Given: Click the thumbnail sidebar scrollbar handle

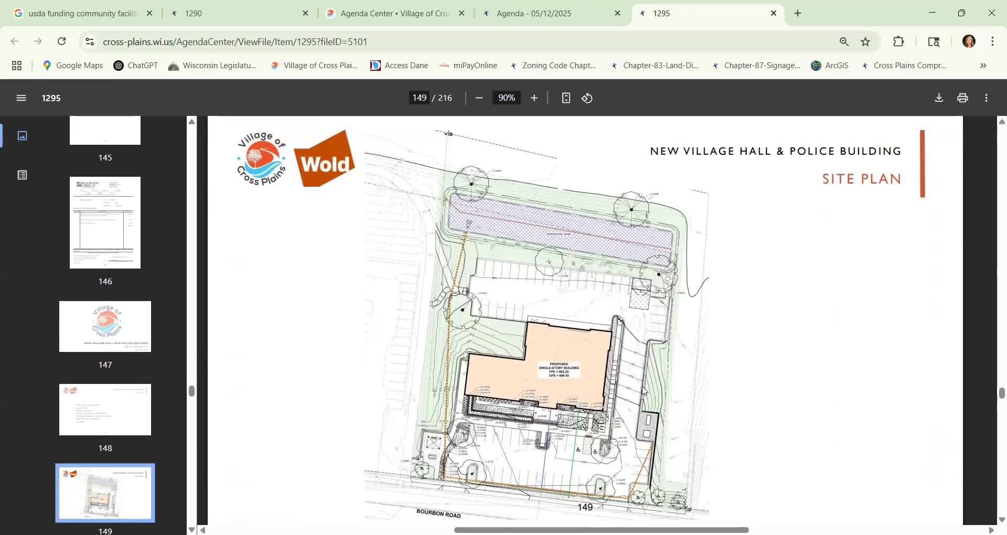Looking at the screenshot, I should [x=191, y=391].
